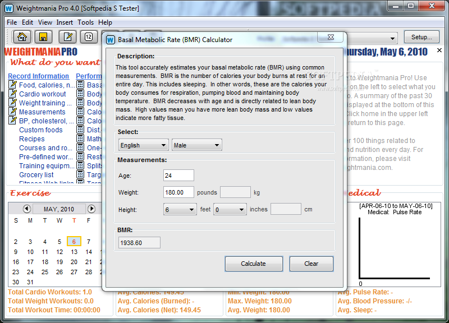The width and height of the screenshot is (449, 323).
Task: Open the Cardio workout link
Action: [x=43, y=94]
